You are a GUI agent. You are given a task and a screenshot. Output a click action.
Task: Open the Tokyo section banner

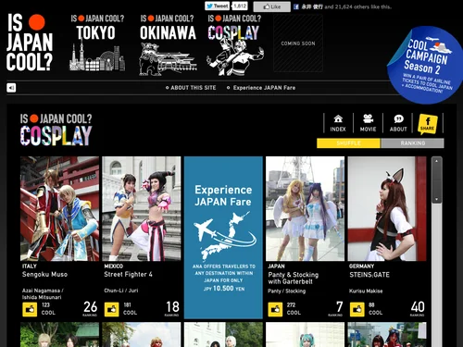(x=97, y=43)
